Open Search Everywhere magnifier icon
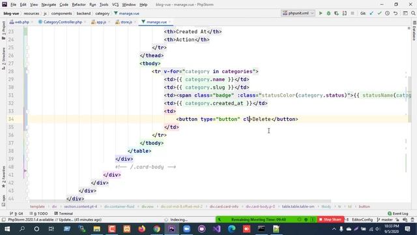Screen dimensions: 417x235 [x=413, y=13]
